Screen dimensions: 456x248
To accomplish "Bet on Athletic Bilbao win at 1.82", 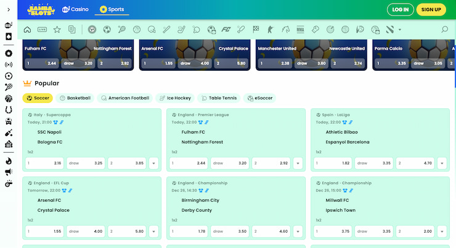I will (x=333, y=163).
